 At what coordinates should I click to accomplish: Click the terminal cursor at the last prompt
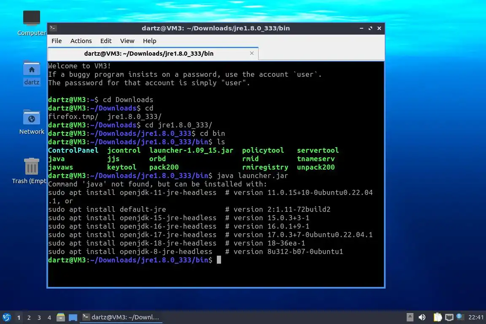tap(219, 260)
